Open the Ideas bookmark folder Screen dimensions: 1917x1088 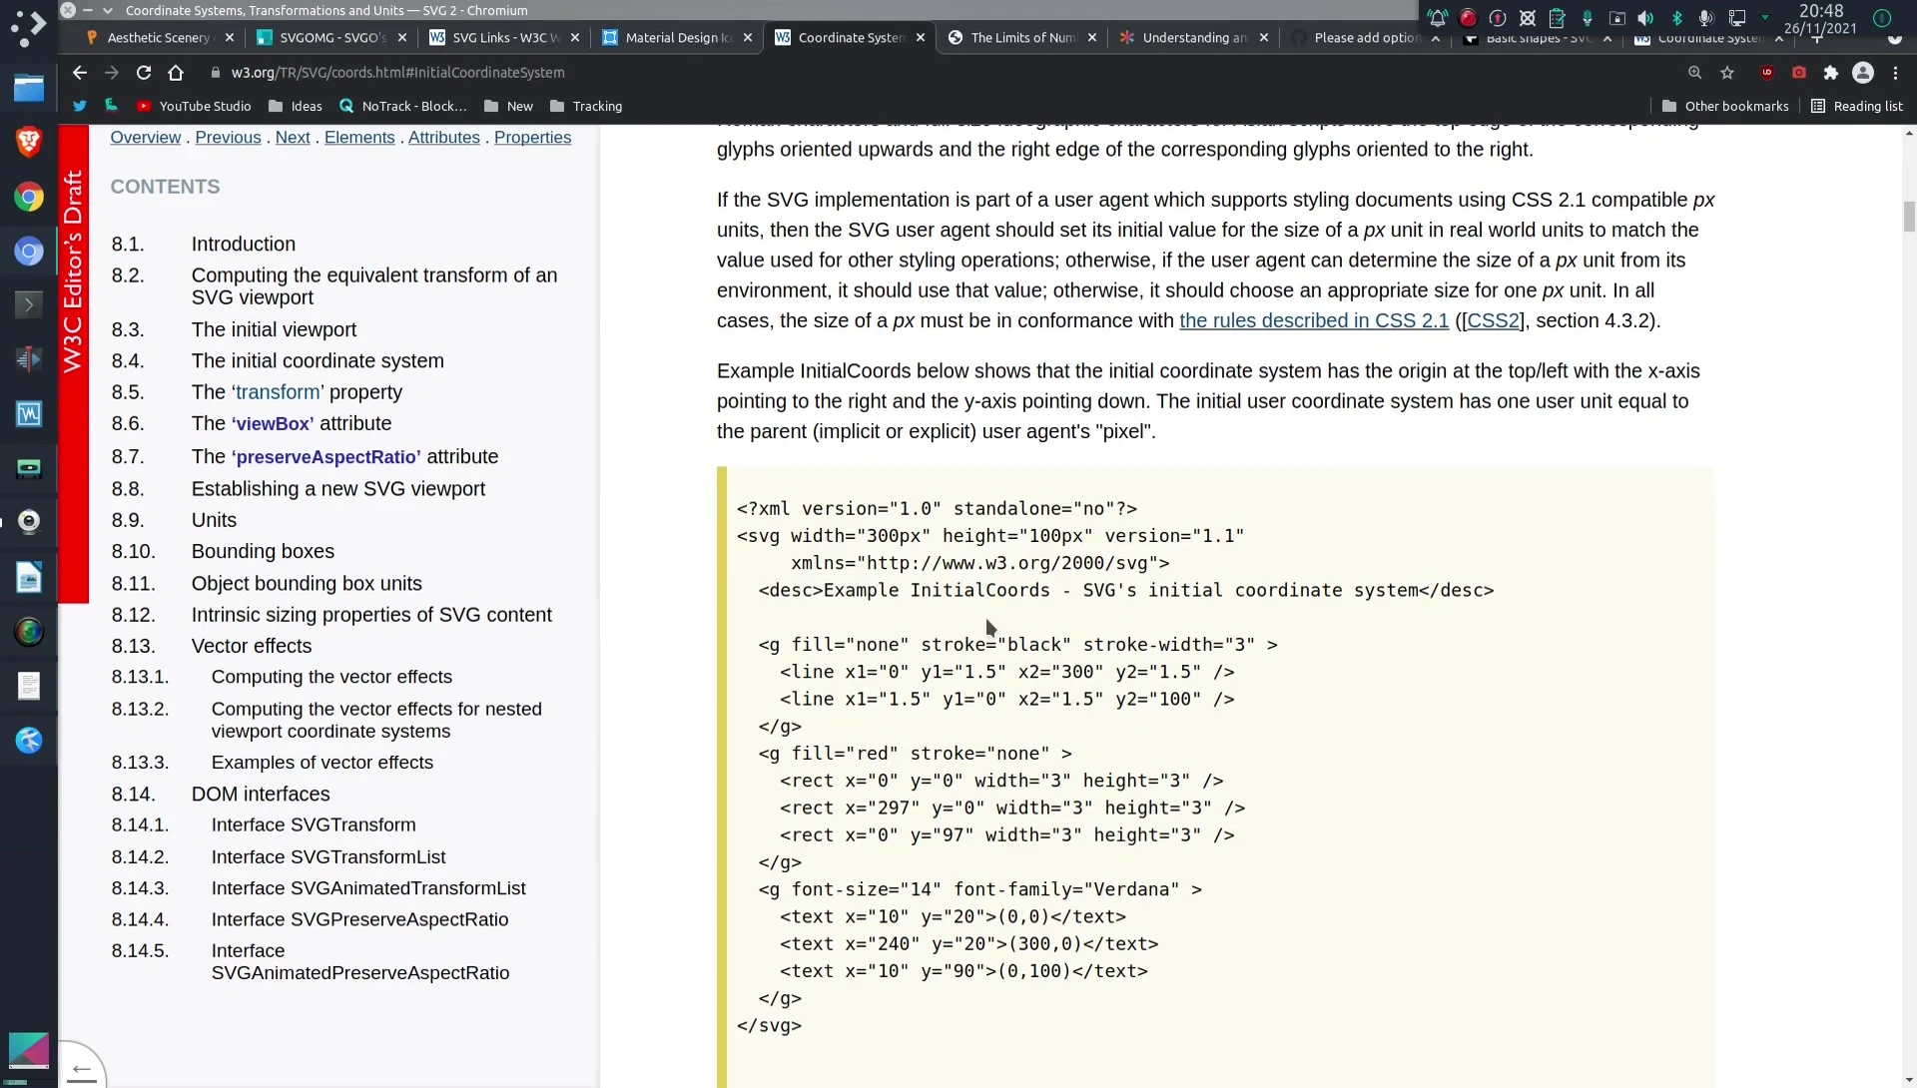coord(295,106)
